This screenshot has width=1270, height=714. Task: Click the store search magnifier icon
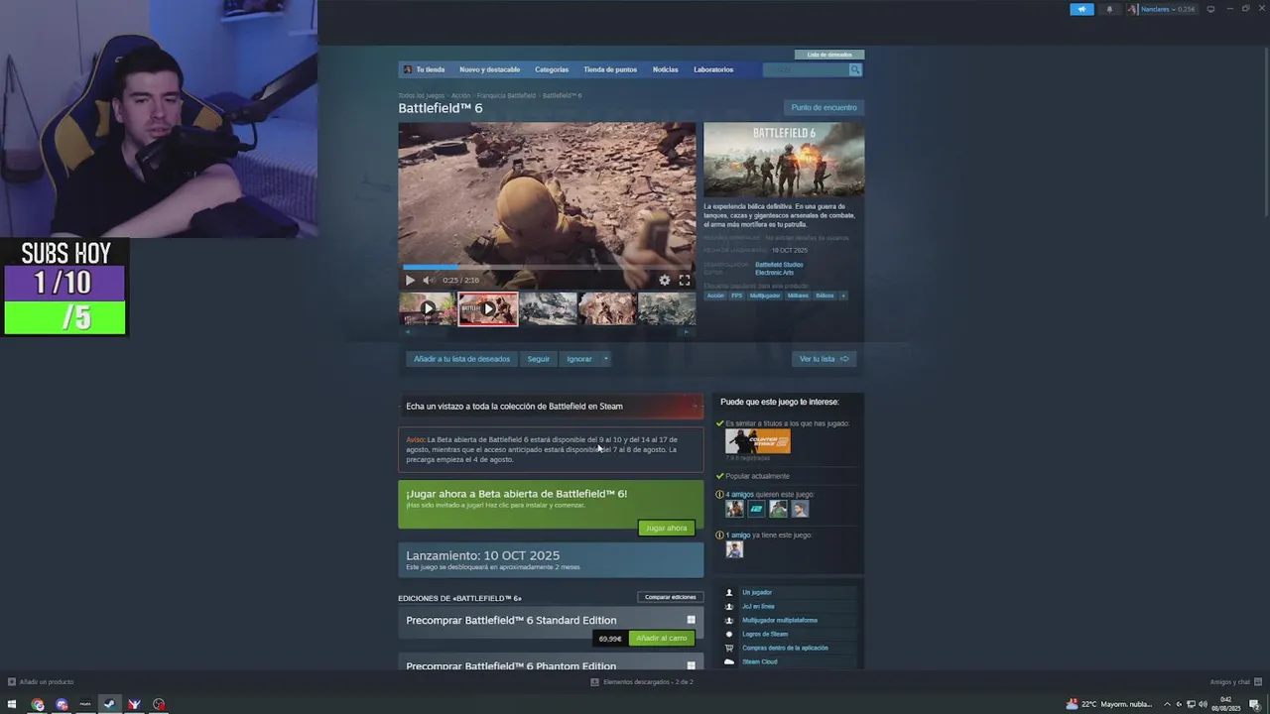coord(855,69)
